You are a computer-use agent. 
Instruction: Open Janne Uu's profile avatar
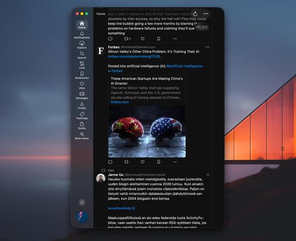101,178
